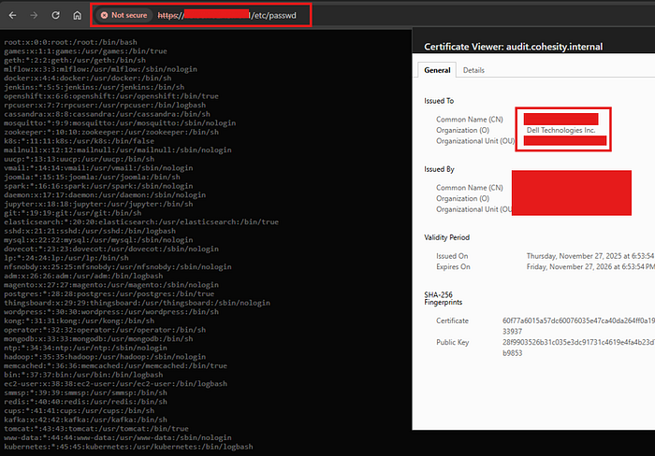Select the mailnull entry line
Image resolution: width=655 pixels, height=456 pixels.
tap(118, 150)
